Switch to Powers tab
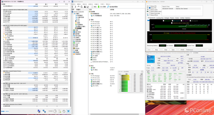 172,18
